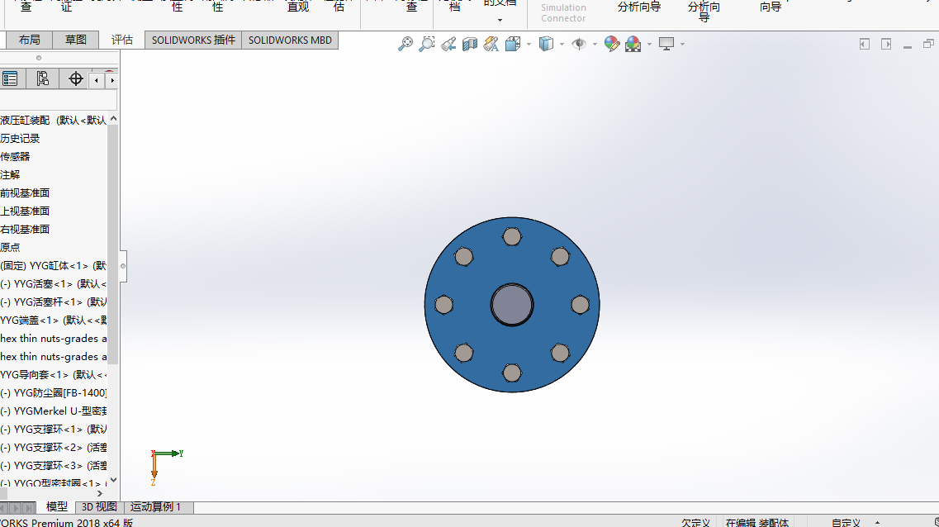The height and width of the screenshot is (527, 939).
Task: Click the expand right panel view button
Action: (886, 44)
